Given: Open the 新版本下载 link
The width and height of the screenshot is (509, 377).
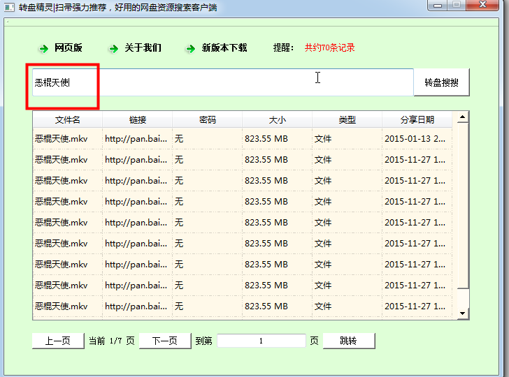Looking at the screenshot, I should click(224, 48).
